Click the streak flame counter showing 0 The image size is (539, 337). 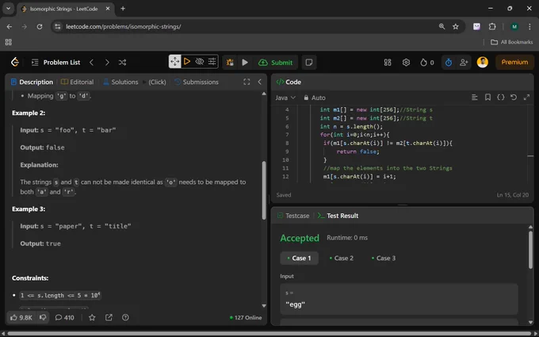pos(427,62)
